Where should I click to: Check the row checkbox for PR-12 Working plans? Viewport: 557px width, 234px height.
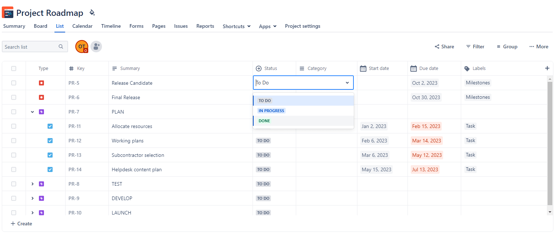coord(14,141)
